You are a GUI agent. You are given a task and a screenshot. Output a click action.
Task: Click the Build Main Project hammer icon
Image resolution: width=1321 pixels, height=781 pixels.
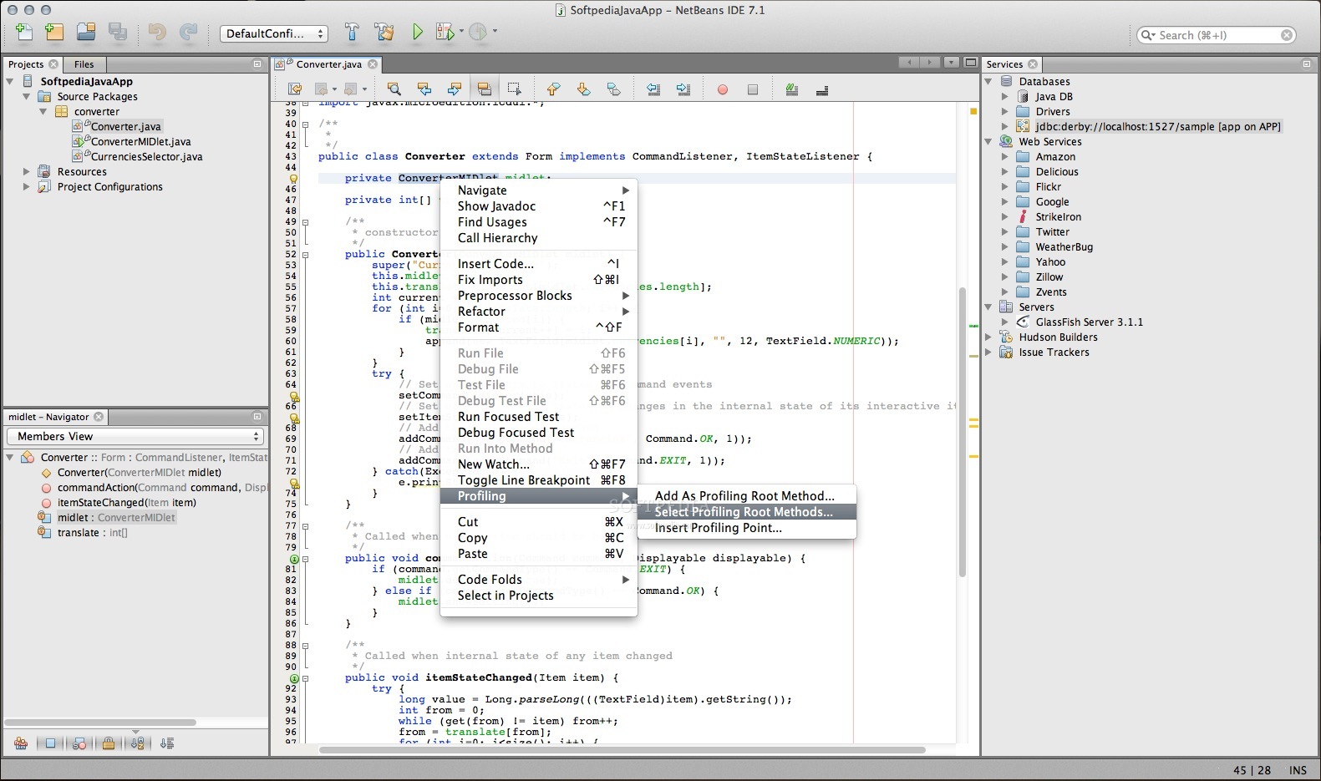pos(352,33)
